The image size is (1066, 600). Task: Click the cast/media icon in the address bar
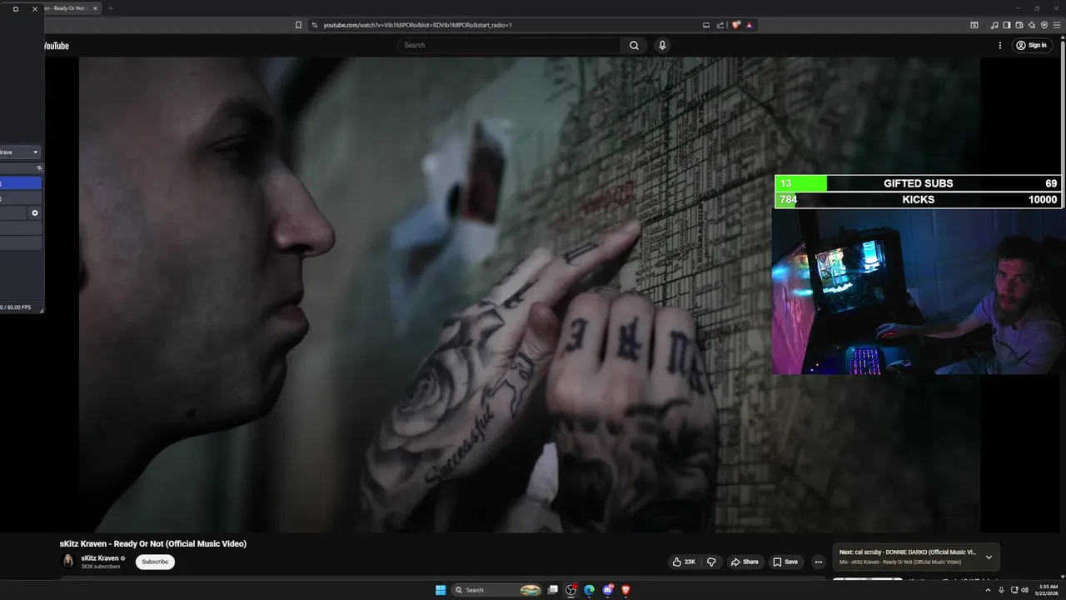click(x=706, y=25)
